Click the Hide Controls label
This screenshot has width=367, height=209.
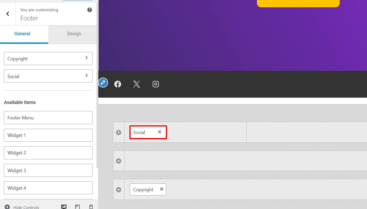pyautogui.click(x=26, y=207)
